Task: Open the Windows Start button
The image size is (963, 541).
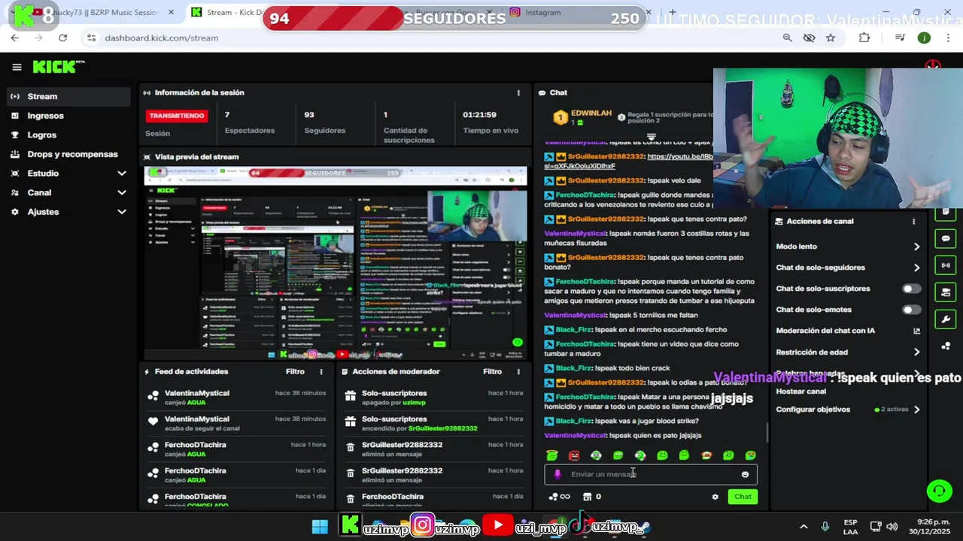Action: (x=320, y=527)
